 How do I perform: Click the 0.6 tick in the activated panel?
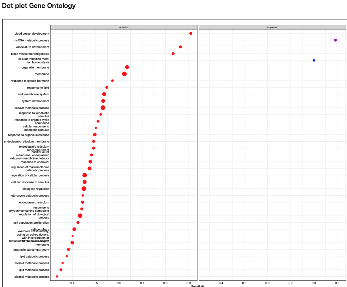click(119, 284)
